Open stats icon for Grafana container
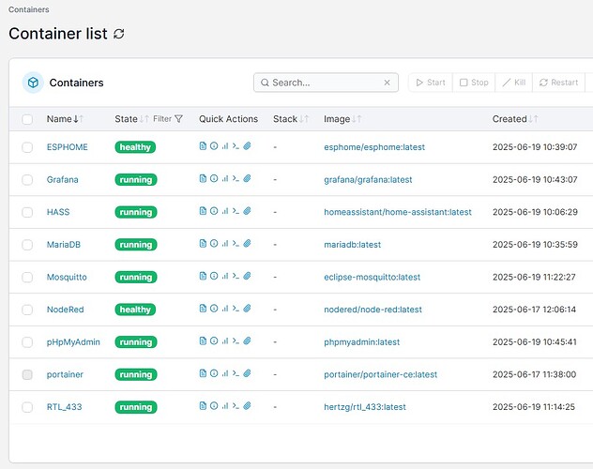Image resolution: width=593 pixels, height=469 pixels. [225, 178]
